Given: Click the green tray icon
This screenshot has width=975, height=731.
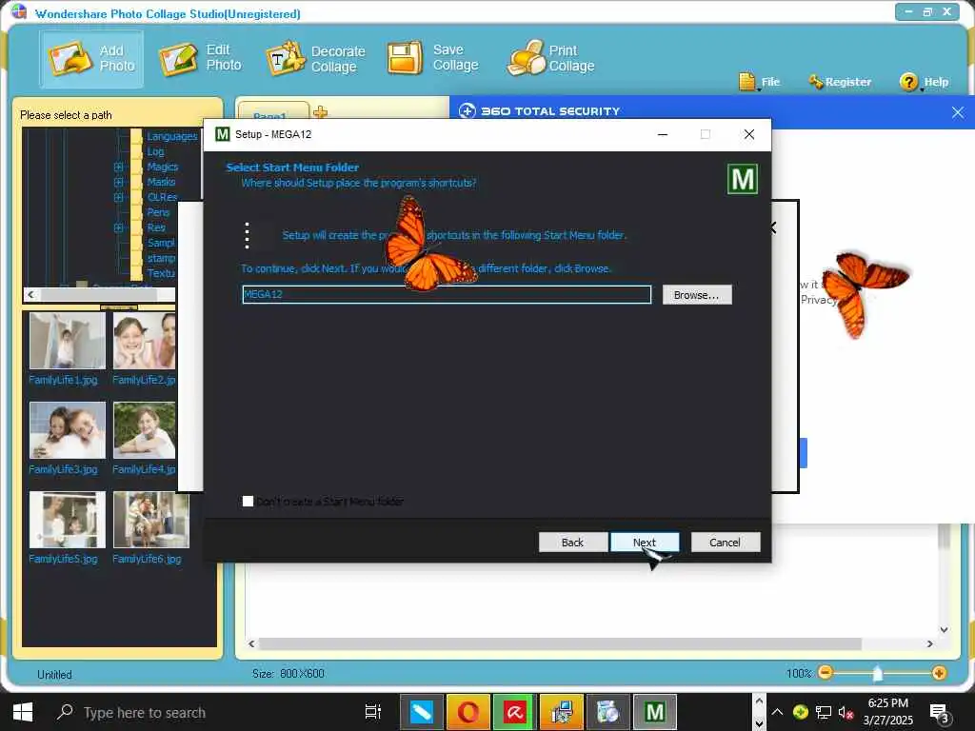Looking at the screenshot, I should 800,712.
